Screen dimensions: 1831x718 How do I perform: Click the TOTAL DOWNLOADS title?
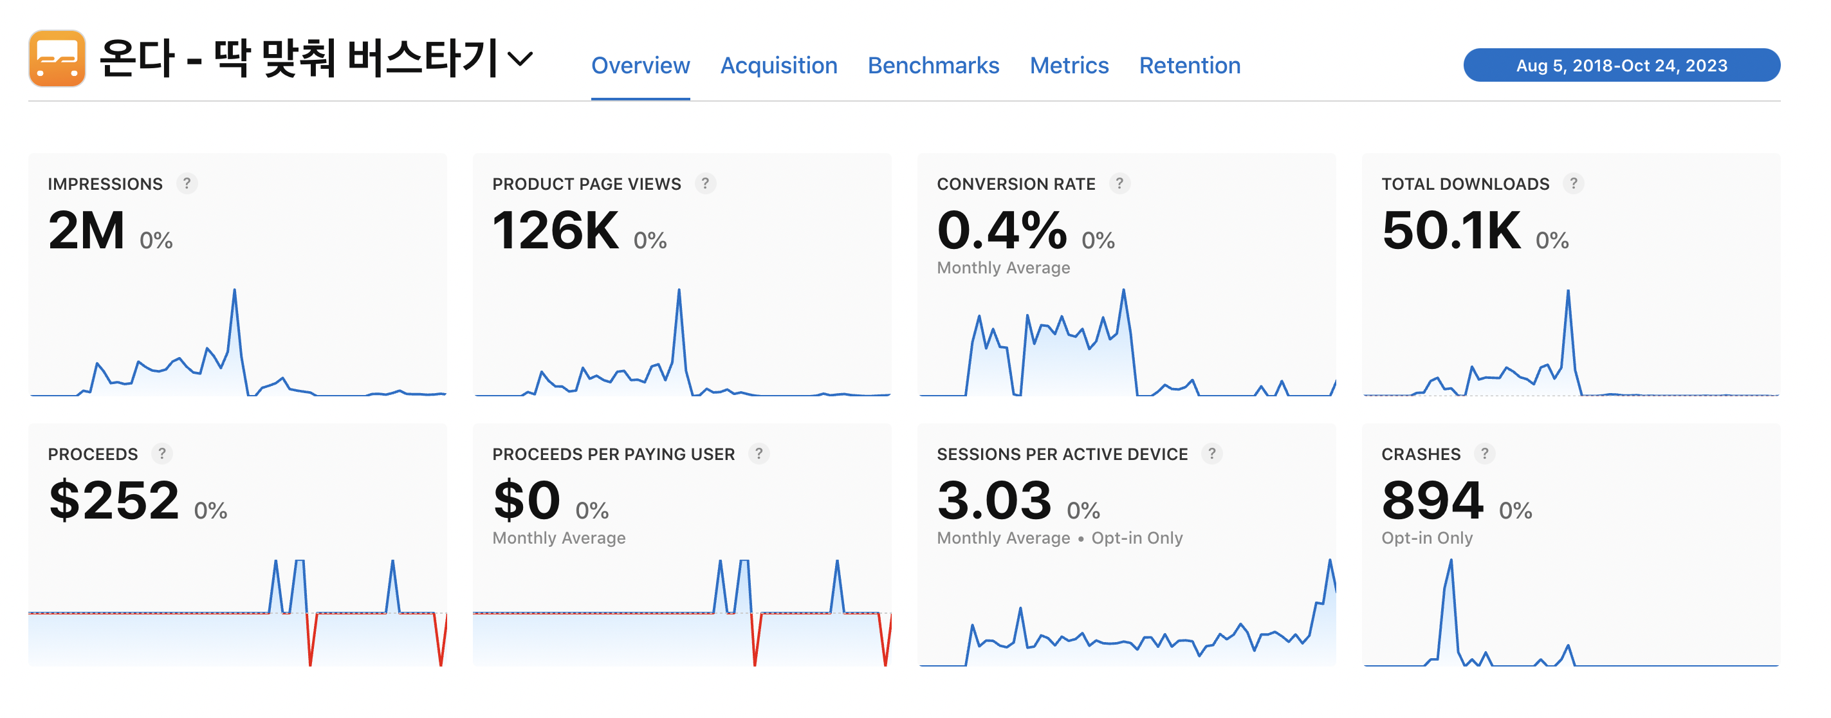click(x=1466, y=184)
